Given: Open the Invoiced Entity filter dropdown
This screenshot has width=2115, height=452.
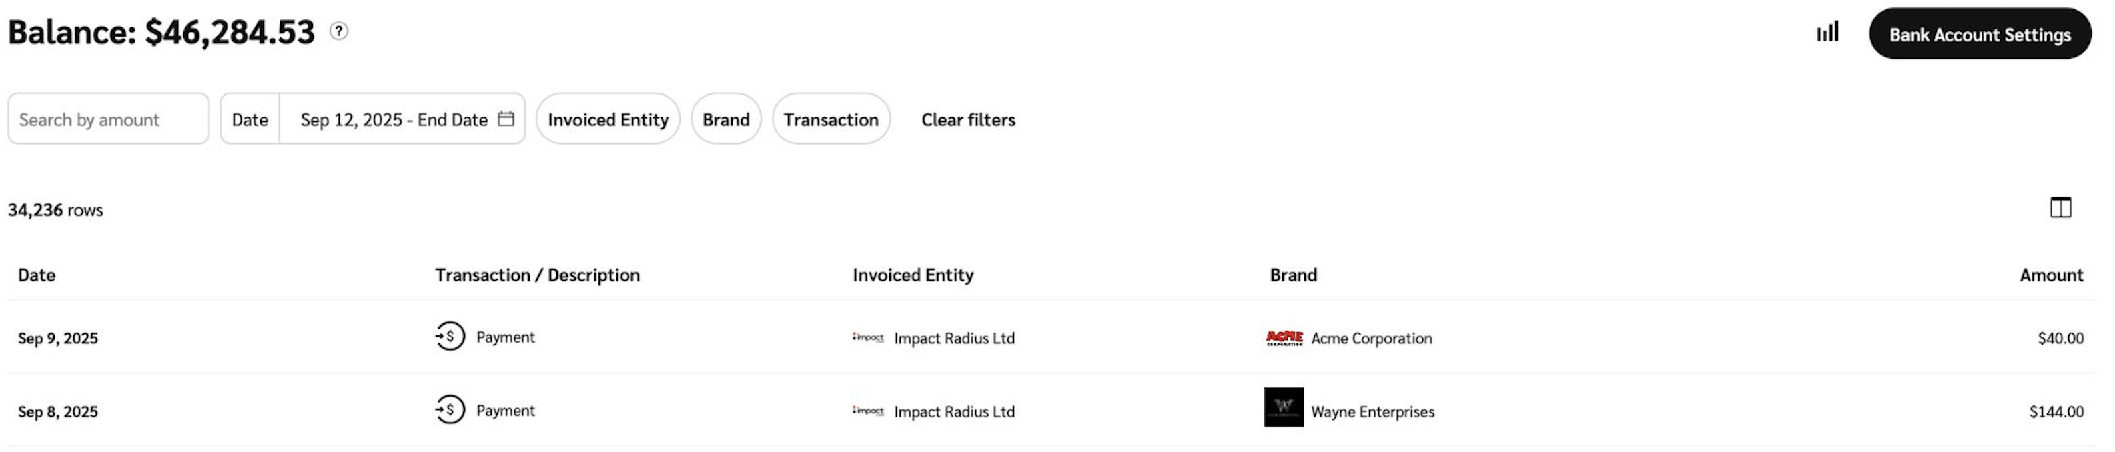Looking at the screenshot, I should pos(608,120).
